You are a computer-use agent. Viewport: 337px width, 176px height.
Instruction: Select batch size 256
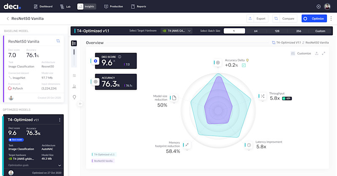tap(299, 31)
